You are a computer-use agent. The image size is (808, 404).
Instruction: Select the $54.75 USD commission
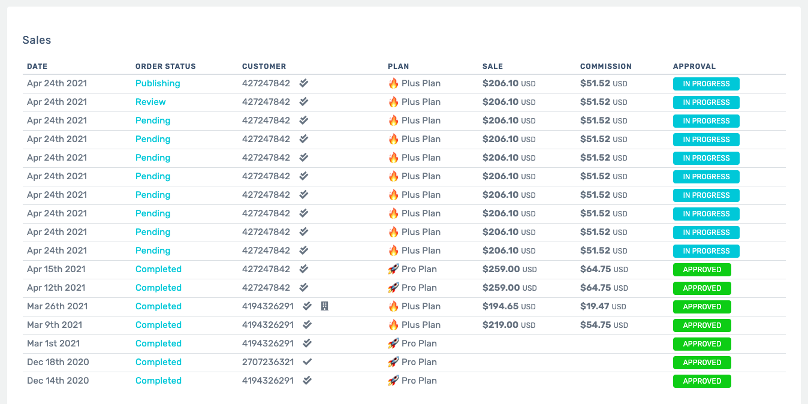pyautogui.click(x=604, y=325)
